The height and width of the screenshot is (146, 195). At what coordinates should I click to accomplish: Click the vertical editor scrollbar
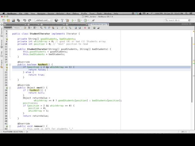click(192, 70)
